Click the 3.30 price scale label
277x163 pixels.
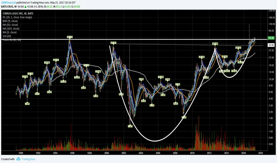coord(271,106)
